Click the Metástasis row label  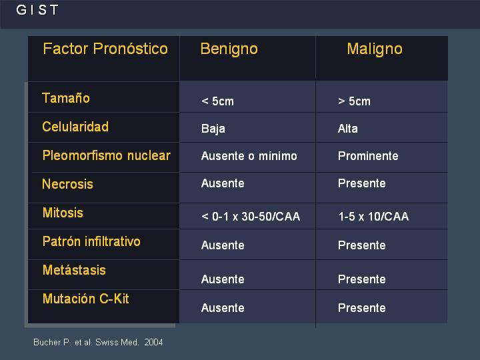[x=74, y=270]
